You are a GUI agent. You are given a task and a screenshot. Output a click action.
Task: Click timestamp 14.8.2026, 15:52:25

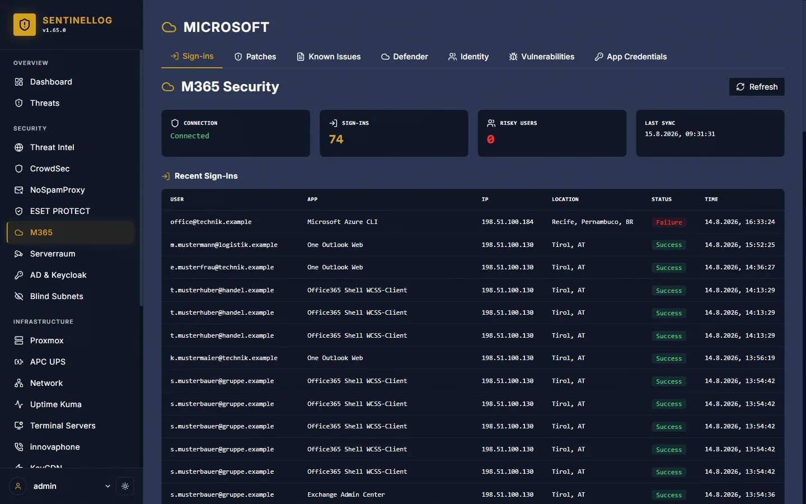click(x=740, y=245)
